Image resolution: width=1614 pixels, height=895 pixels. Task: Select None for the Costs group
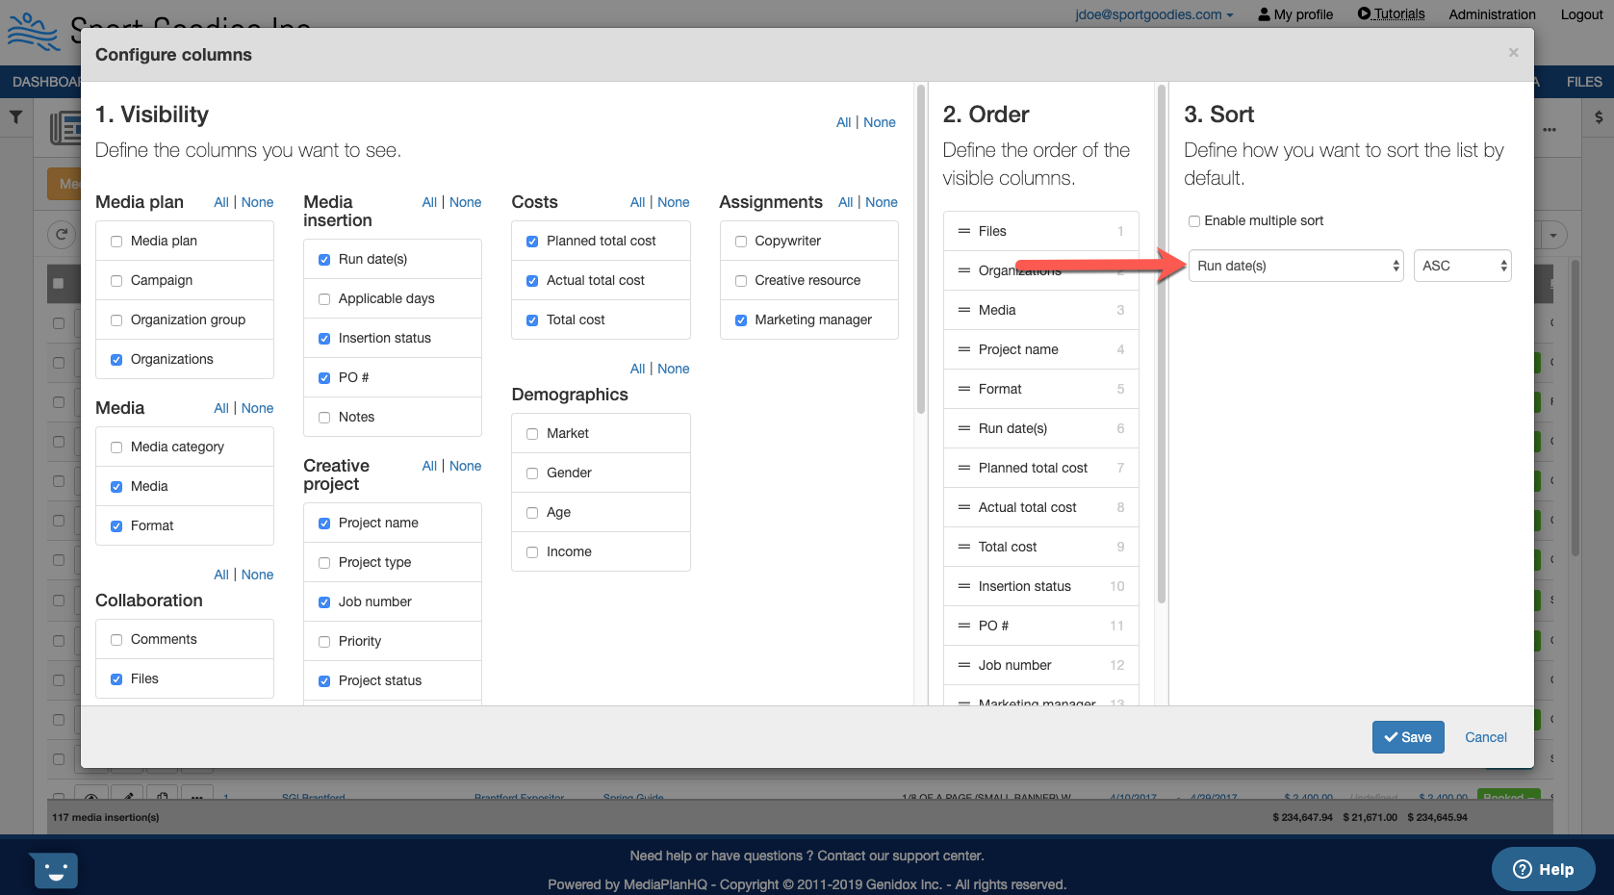coord(673,202)
